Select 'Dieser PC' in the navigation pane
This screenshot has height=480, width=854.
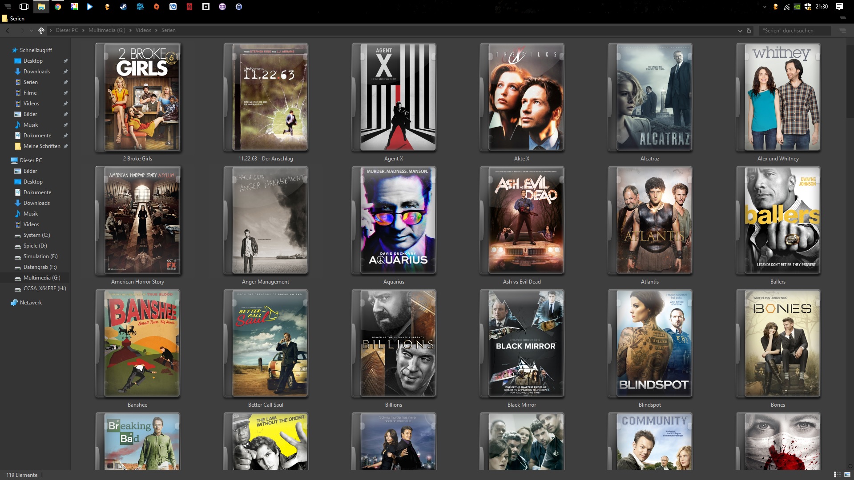click(x=31, y=160)
